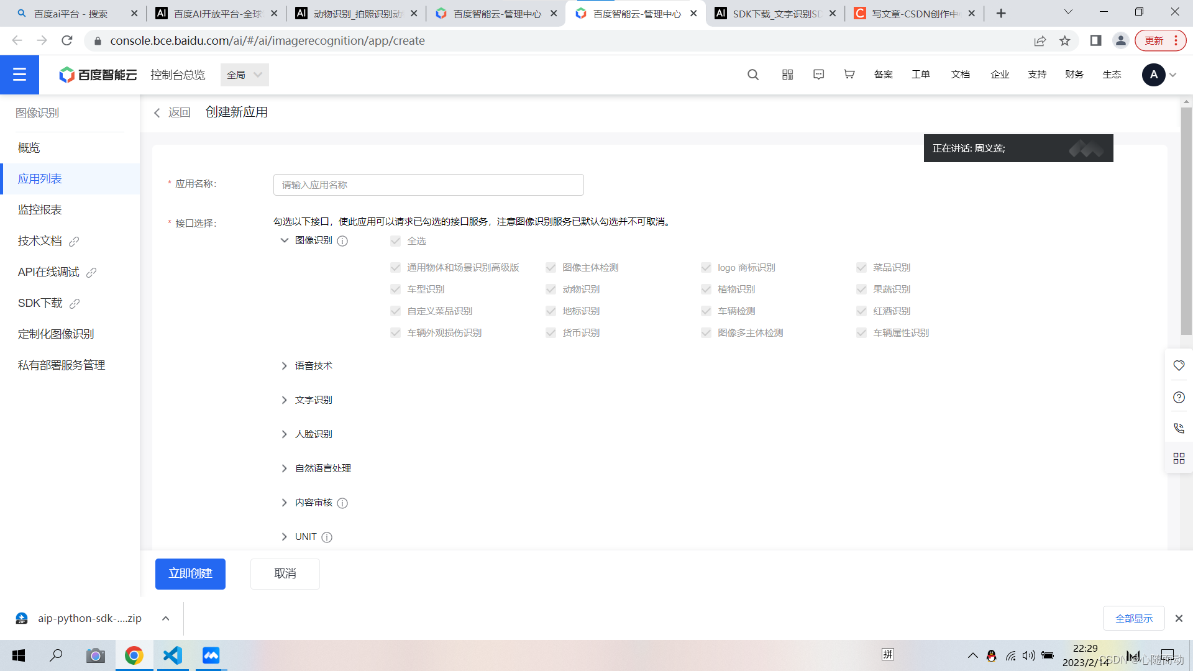Toggle 通用物体和场景识别高级版 checkbox
Screen dimensions: 1193x671
tap(395, 268)
